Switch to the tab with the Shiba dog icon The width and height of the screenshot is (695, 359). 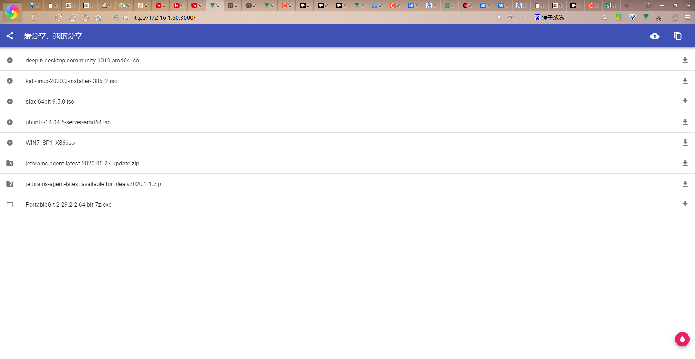pos(140,5)
